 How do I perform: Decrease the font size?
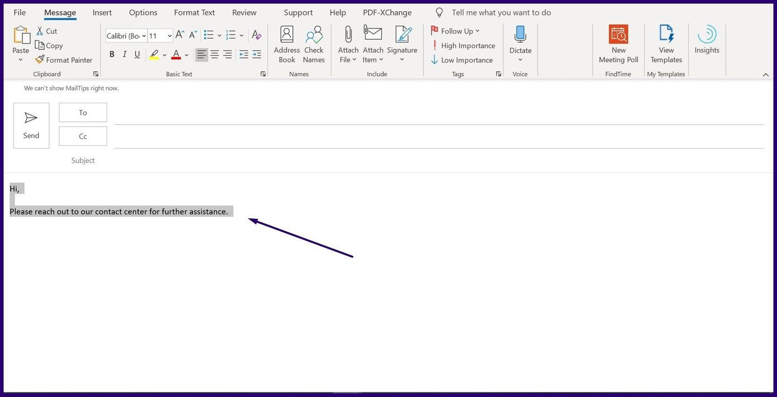(x=193, y=35)
